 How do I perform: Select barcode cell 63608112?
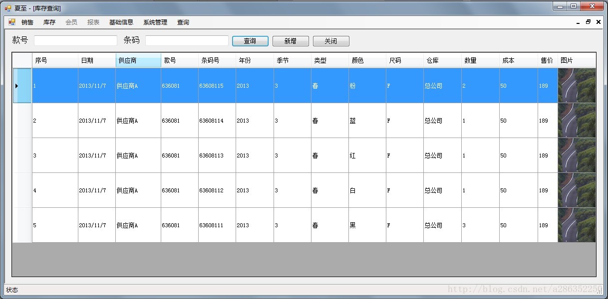click(217, 190)
